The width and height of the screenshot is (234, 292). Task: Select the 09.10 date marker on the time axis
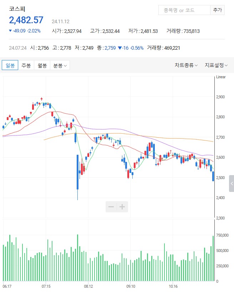pyautogui.click(x=131, y=286)
